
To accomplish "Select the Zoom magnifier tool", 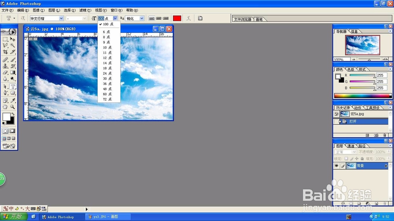I will [13, 107].
